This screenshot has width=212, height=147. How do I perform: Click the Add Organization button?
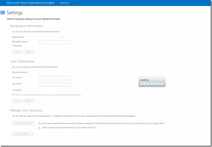tap(23, 123)
